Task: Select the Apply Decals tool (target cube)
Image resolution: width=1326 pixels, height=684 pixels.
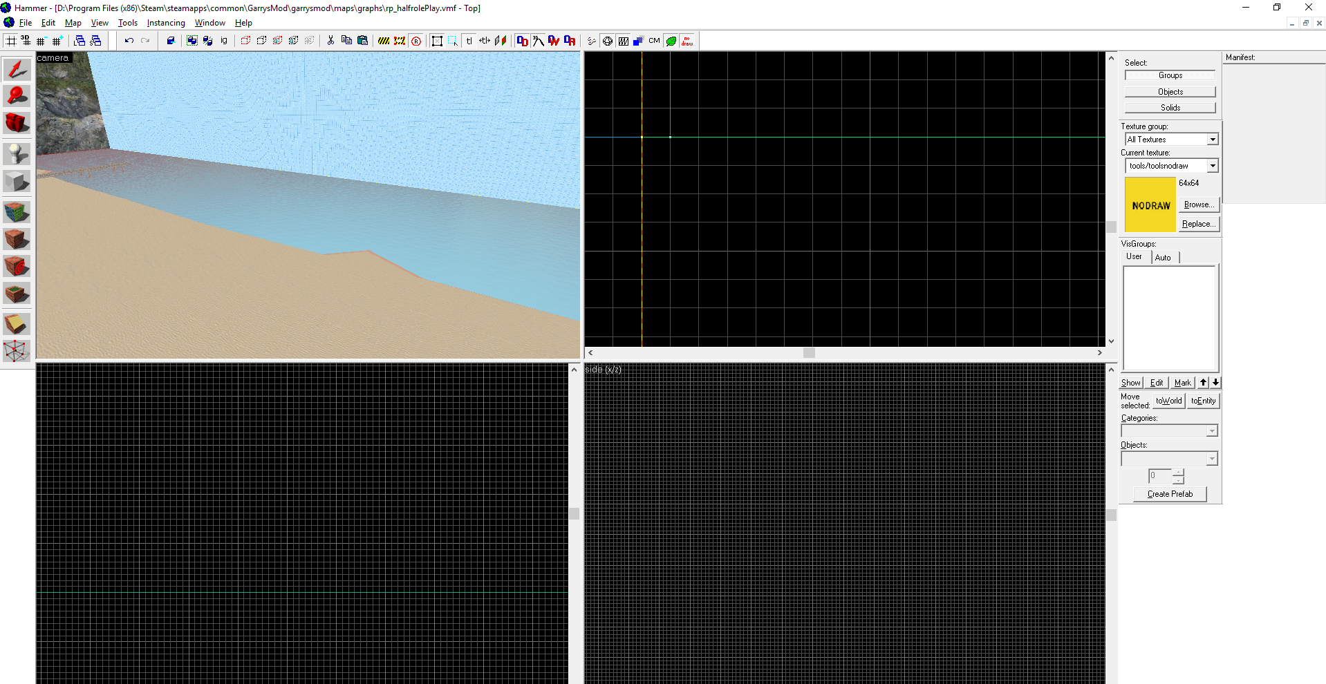Action: click(17, 266)
